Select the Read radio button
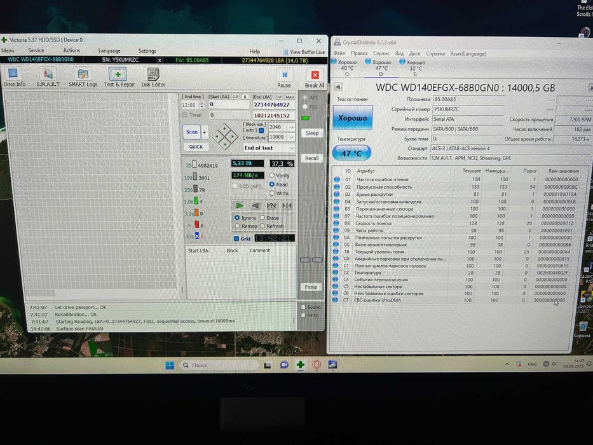This screenshot has width=593, height=445. (271, 184)
